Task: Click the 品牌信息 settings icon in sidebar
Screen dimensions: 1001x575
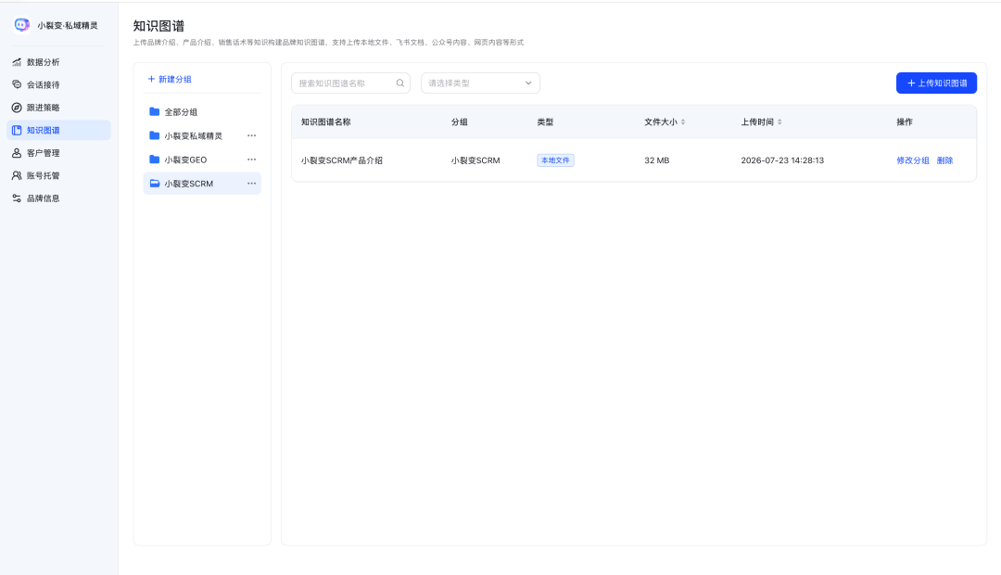Action: coord(17,198)
